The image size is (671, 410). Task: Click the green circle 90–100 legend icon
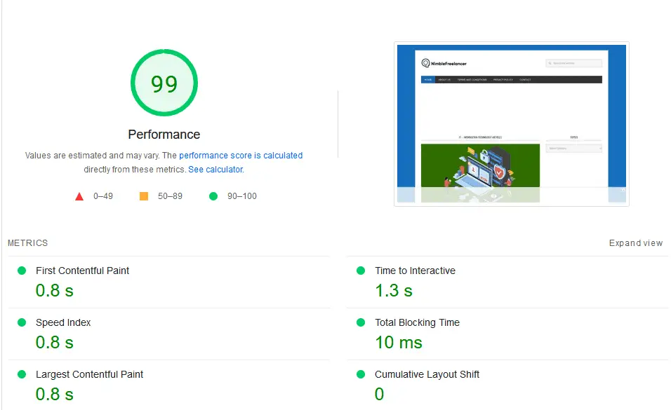pyautogui.click(x=213, y=196)
